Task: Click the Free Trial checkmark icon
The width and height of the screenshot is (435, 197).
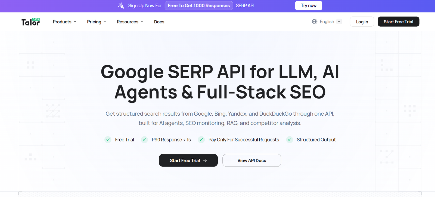Action: coord(108,140)
